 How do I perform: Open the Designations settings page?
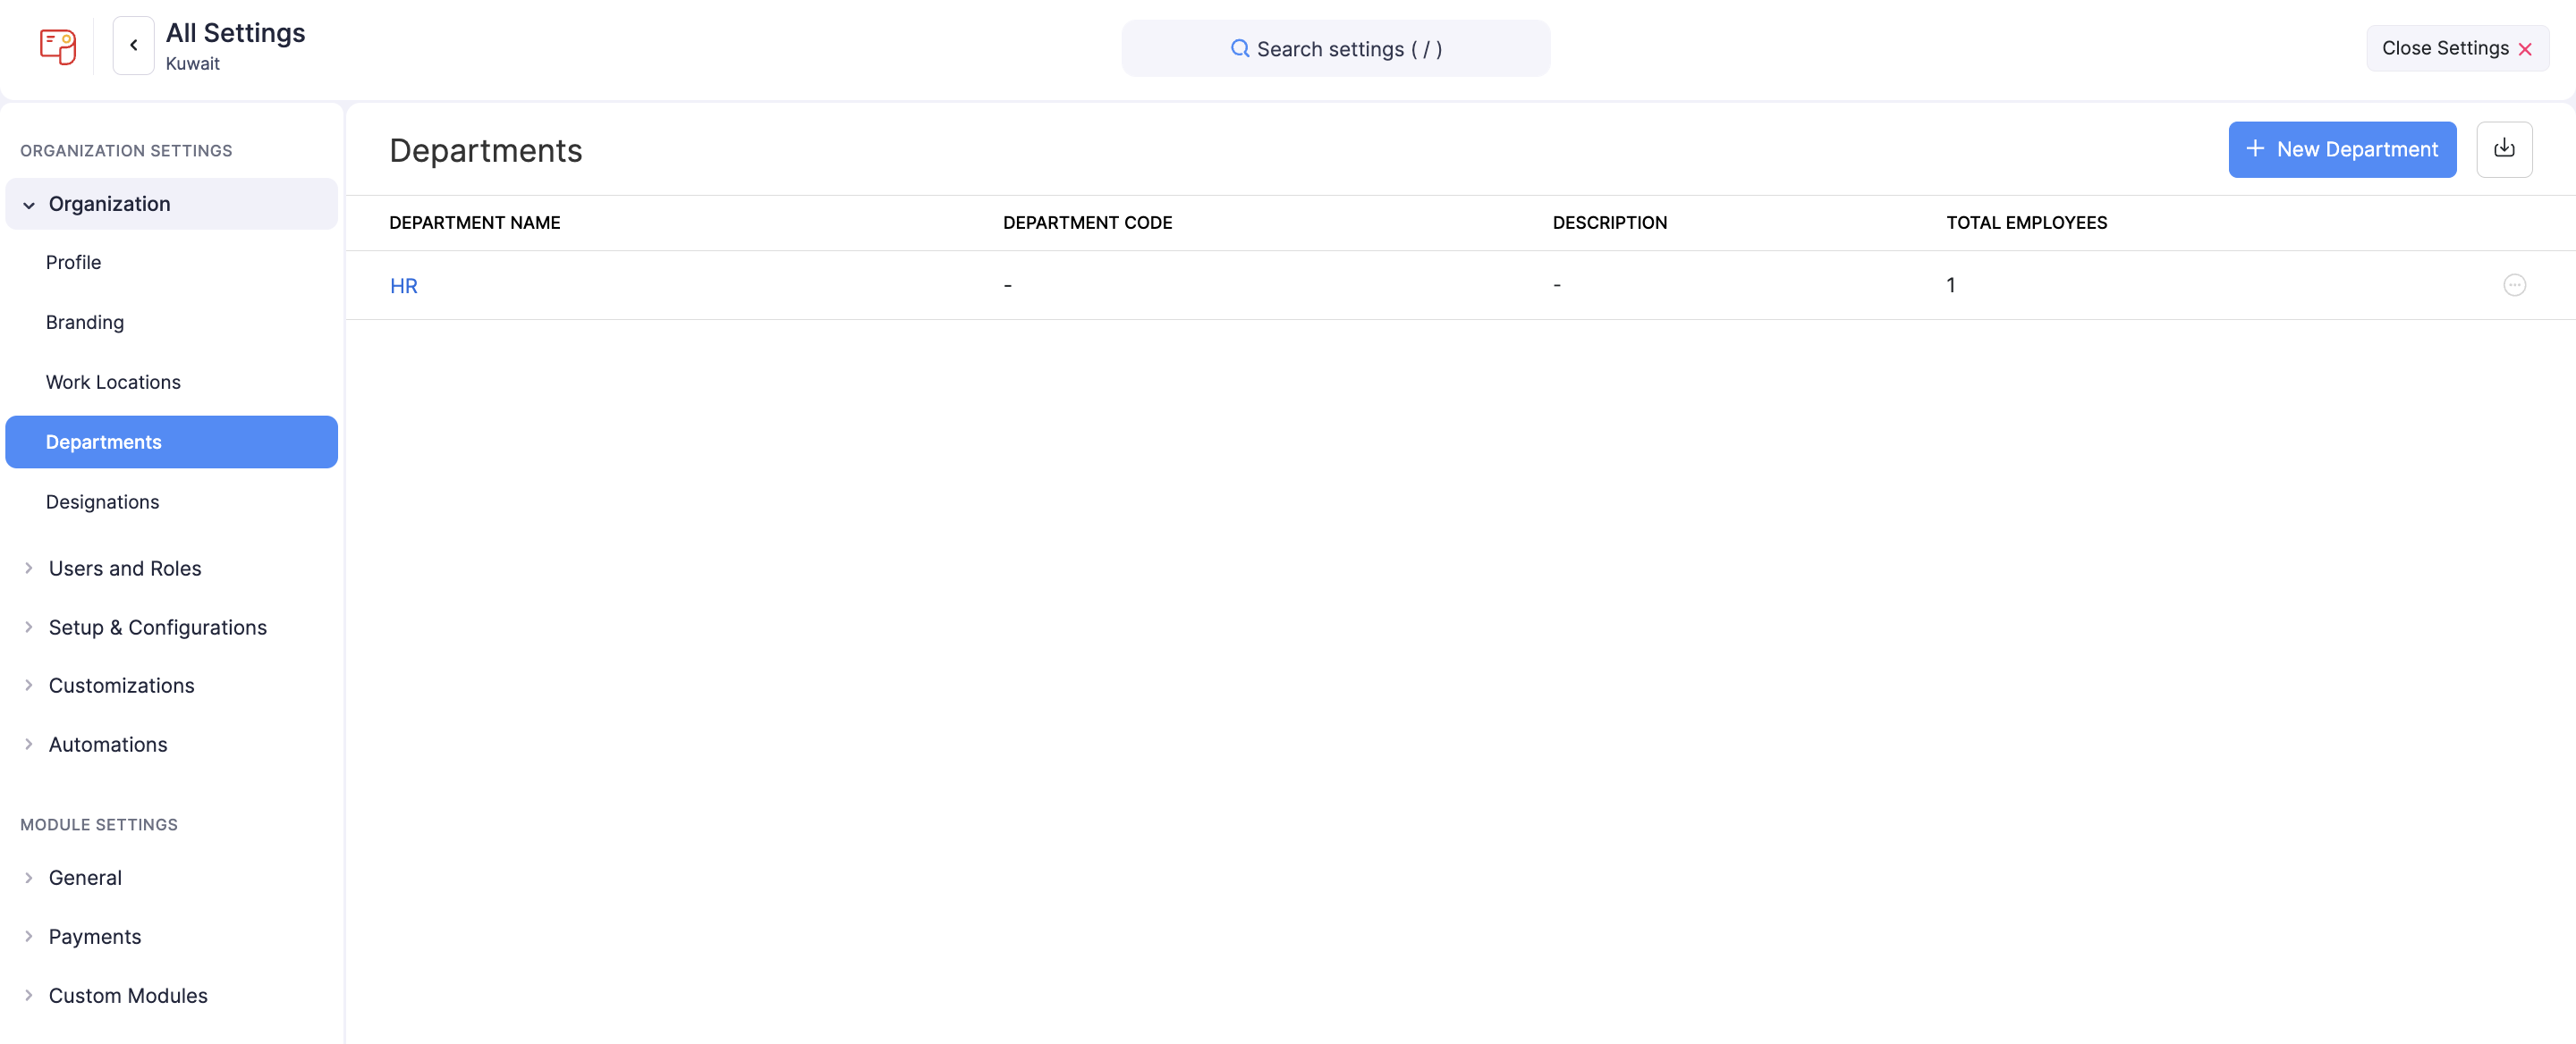102,501
